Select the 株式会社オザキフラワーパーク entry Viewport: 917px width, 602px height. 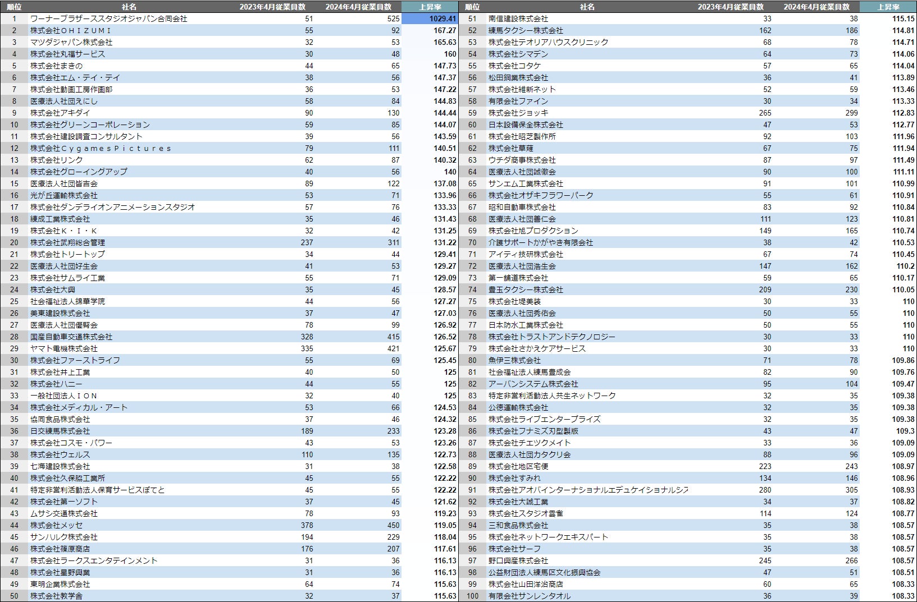click(541, 195)
